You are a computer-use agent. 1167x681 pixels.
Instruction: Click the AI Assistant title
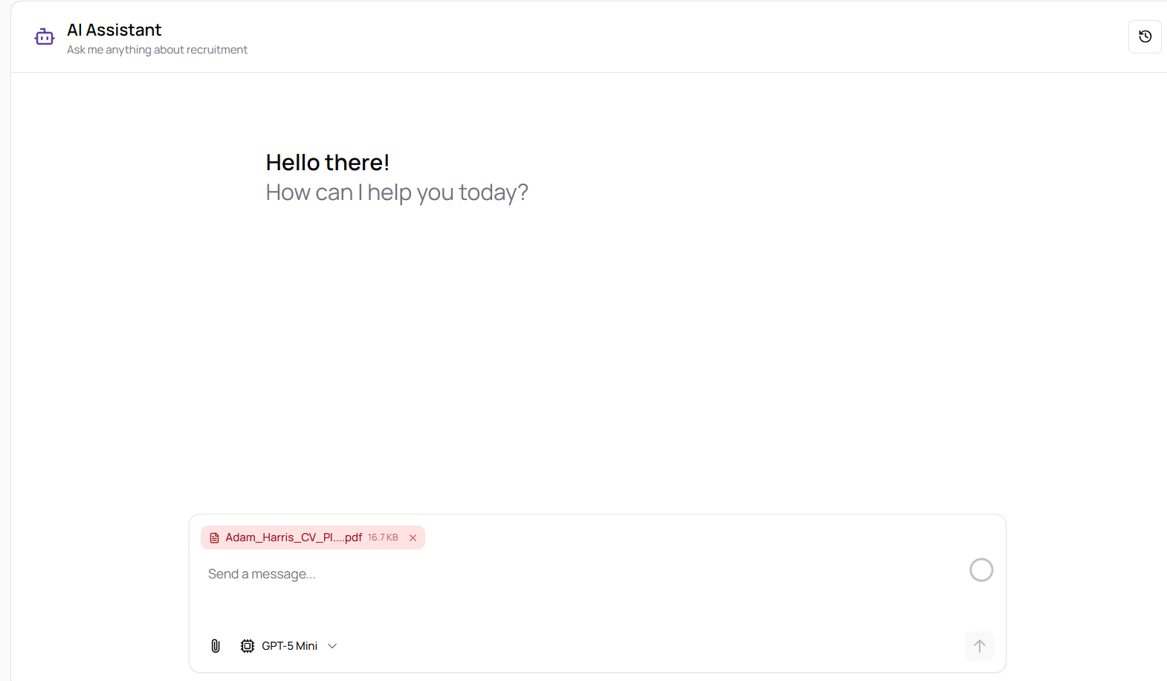point(114,30)
